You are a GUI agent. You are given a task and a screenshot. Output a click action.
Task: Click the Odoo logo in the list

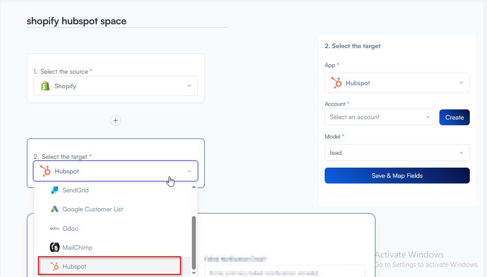click(55, 228)
